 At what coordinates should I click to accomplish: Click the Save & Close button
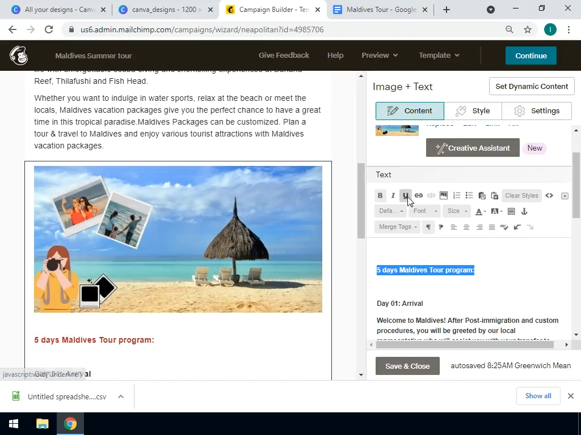(407, 366)
